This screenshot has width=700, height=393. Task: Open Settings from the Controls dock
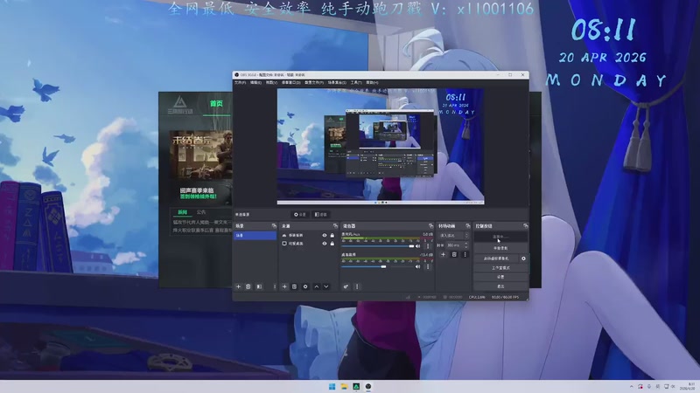tap(500, 277)
